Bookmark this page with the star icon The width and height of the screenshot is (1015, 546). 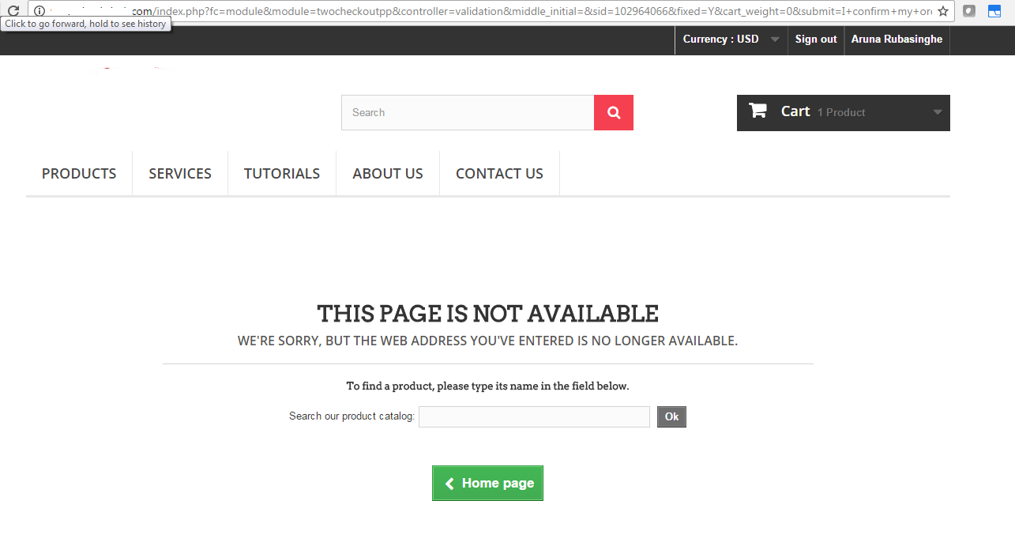pyautogui.click(x=943, y=11)
